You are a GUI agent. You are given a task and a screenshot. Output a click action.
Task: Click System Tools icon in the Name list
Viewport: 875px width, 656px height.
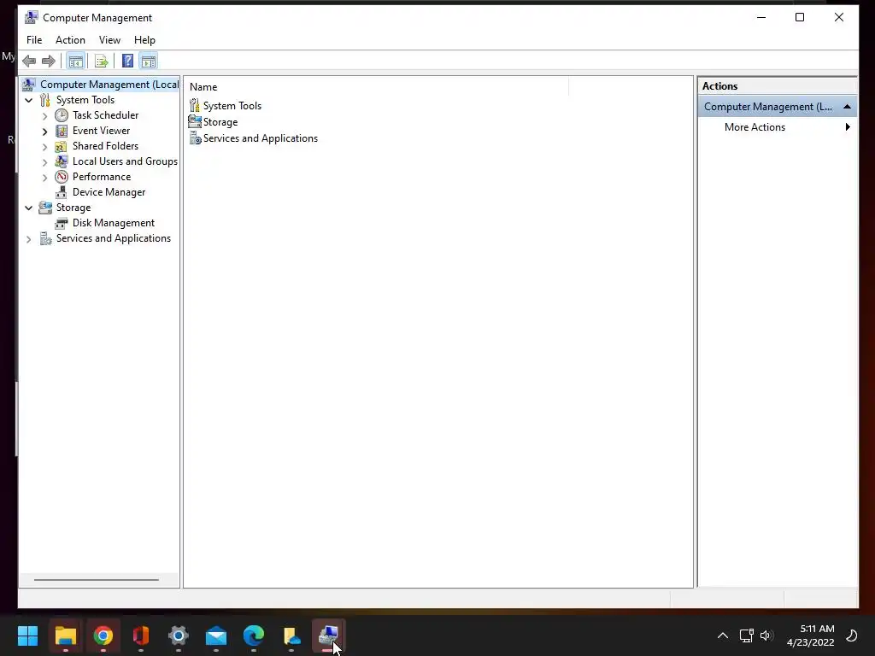[x=195, y=105]
